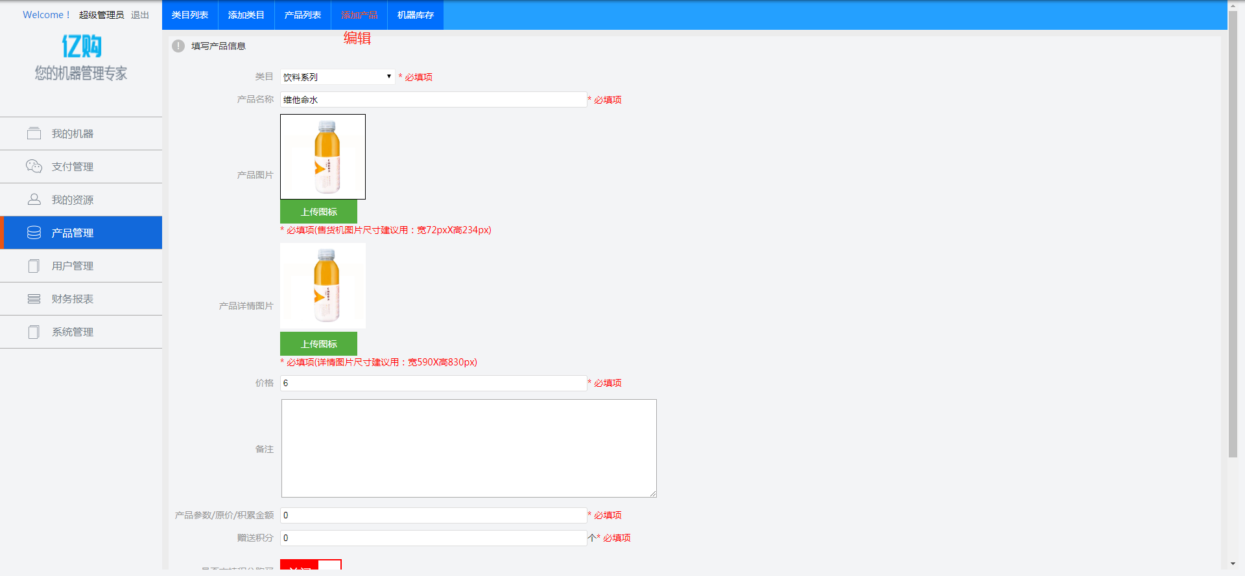
Task: Open the 类目 dropdown showing 饮料系列
Action: point(337,77)
